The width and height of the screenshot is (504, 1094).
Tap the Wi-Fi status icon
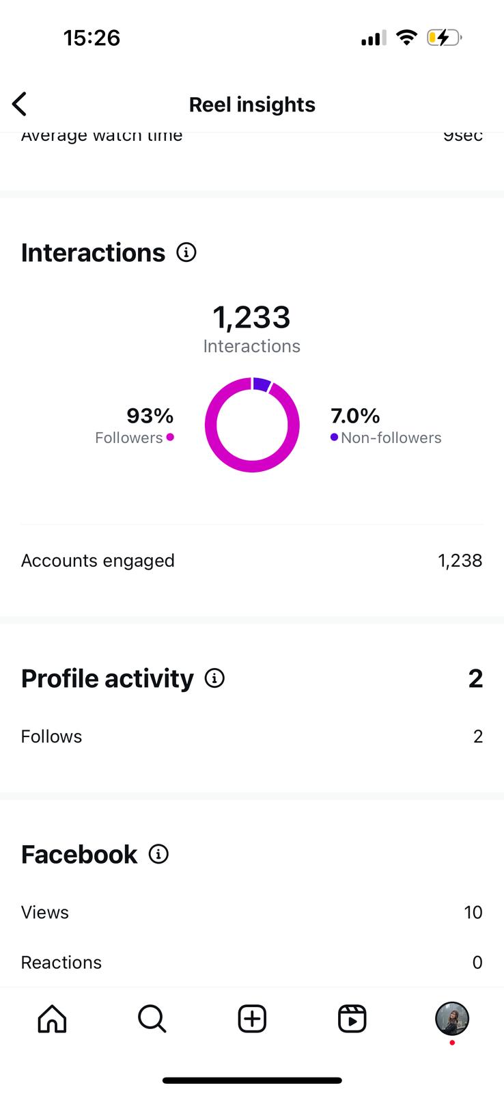[406, 38]
